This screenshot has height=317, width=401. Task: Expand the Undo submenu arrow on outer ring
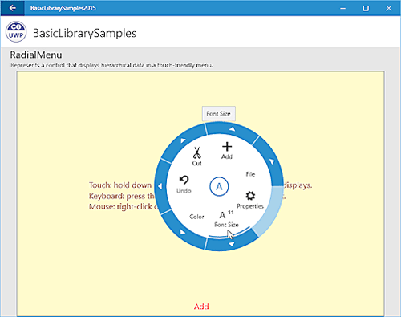(x=160, y=186)
